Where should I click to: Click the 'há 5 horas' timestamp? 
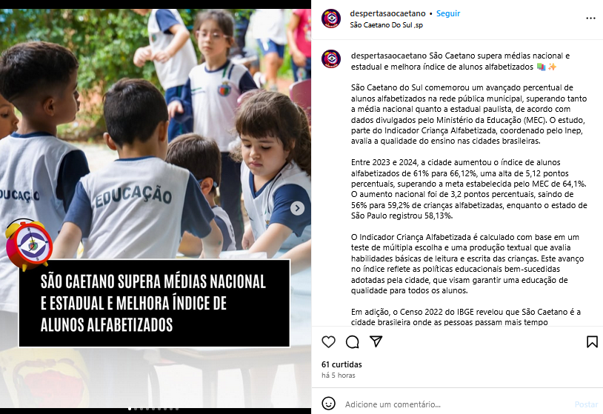[x=339, y=375]
